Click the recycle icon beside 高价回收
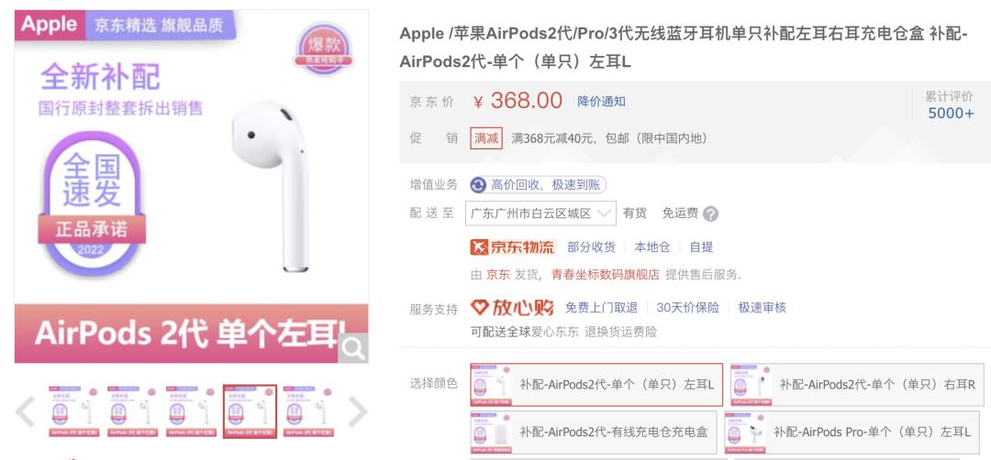The image size is (991, 460). click(x=478, y=185)
